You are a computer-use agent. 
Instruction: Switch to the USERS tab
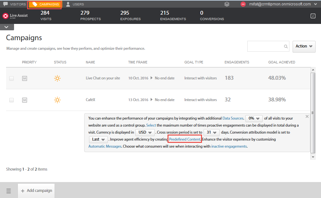(x=76, y=4)
